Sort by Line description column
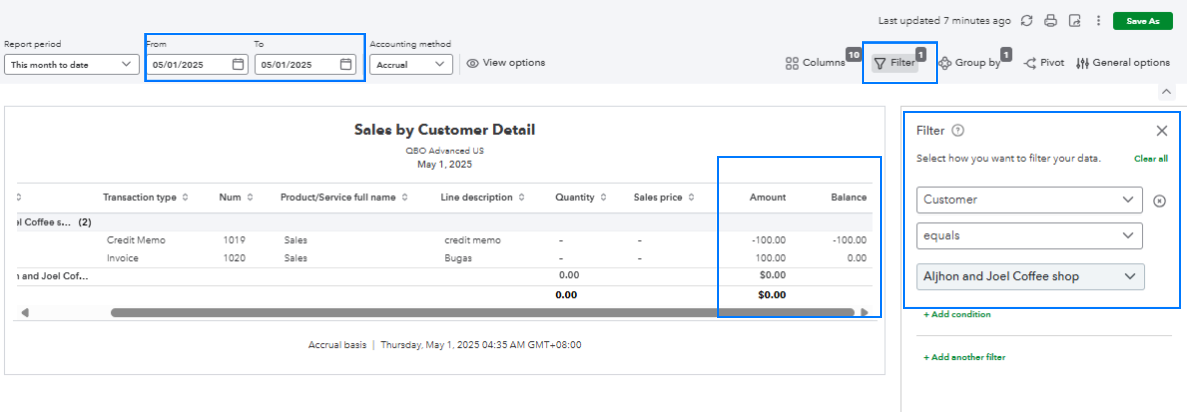Image resolution: width=1187 pixels, height=412 pixels. point(482,197)
